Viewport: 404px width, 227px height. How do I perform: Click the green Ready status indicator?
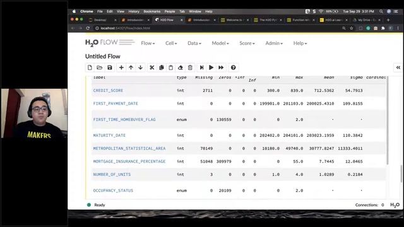[x=89, y=205]
